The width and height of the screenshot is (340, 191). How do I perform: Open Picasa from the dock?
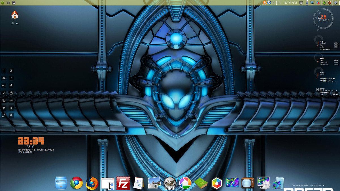[185, 183]
